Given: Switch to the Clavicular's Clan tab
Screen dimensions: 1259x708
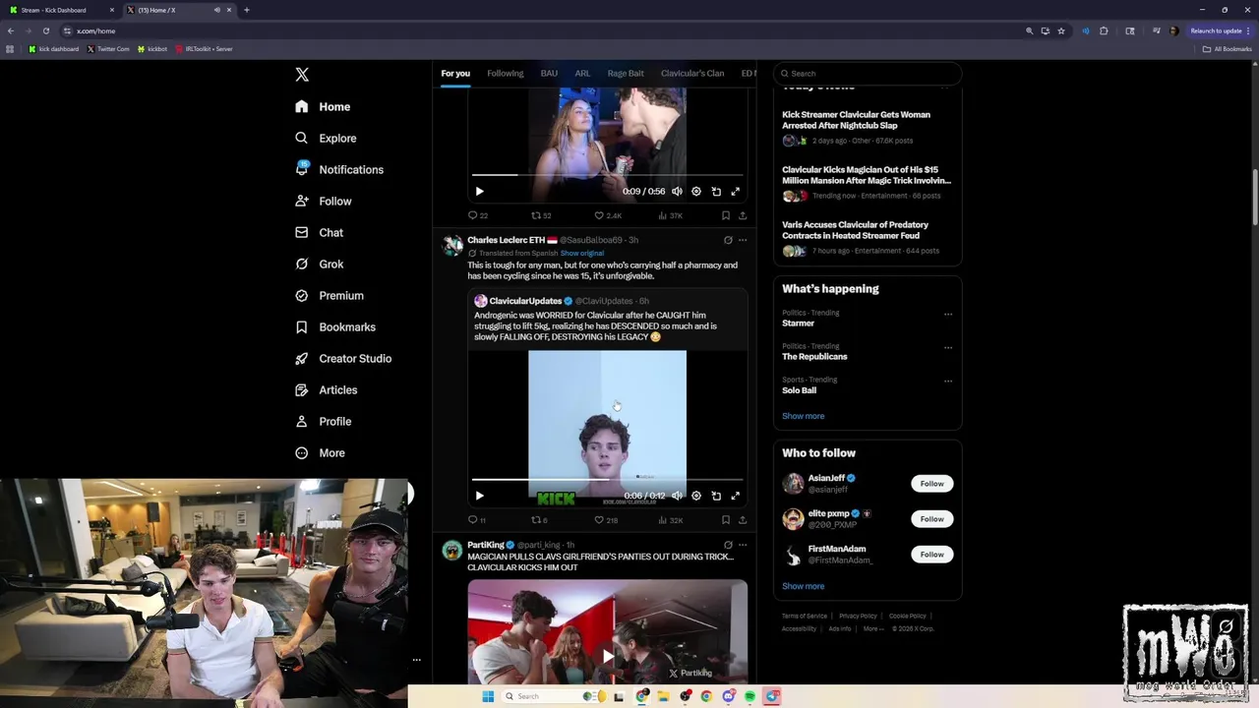Looking at the screenshot, I should click(x=692, y=74).
